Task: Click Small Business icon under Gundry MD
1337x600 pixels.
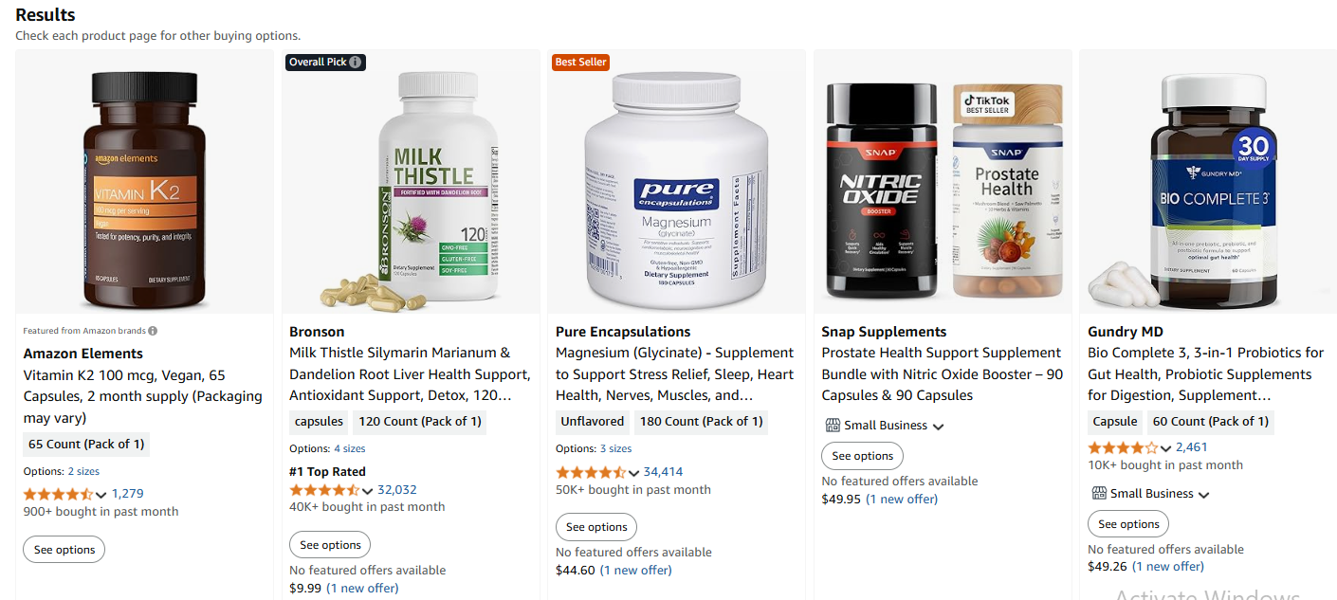Action: click(x=1099, y=493)
